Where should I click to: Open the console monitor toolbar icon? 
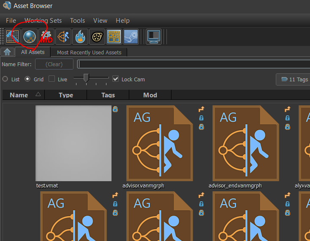[x=154, y=37]
